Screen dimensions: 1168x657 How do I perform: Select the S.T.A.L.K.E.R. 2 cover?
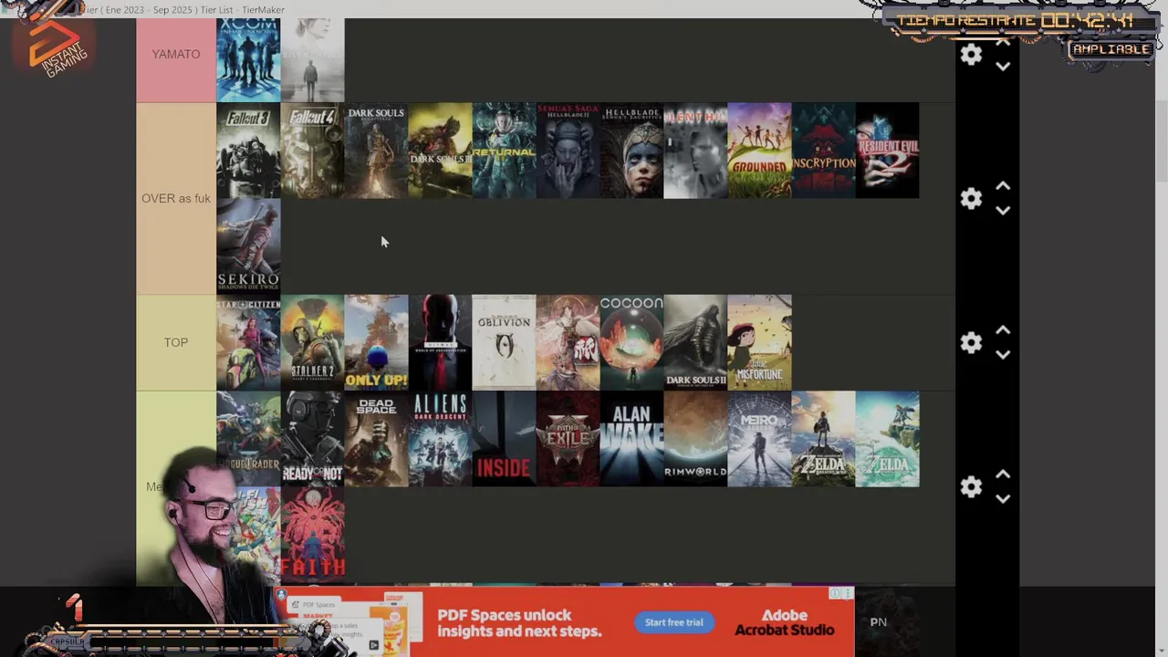coord(312,343)
